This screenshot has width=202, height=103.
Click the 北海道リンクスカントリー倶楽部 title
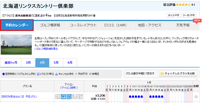click(38, 6)
